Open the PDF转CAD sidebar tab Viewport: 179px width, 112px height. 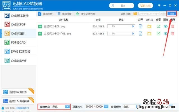(18, 42)
